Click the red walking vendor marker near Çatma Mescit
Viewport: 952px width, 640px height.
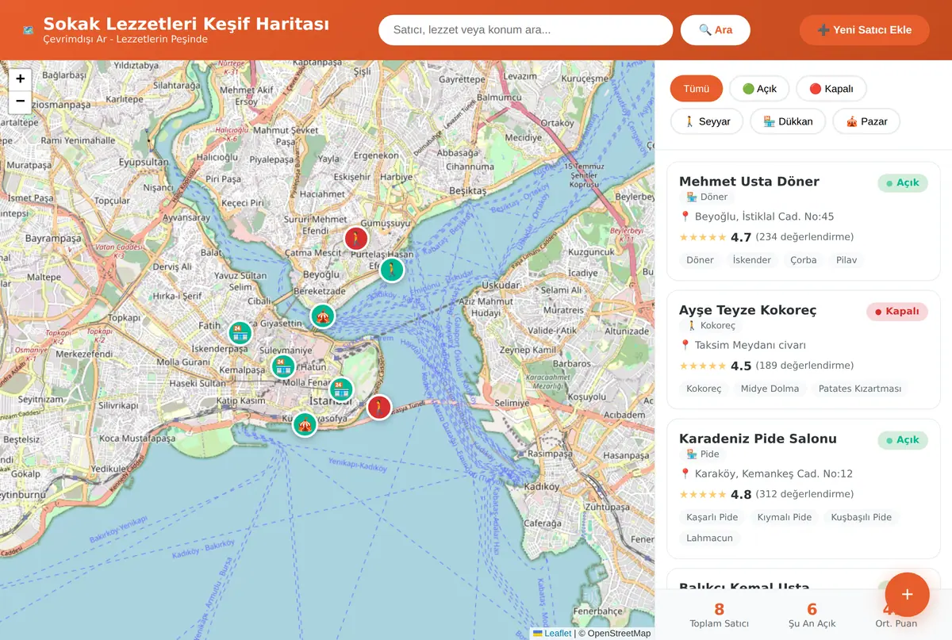tap(356, 238)
